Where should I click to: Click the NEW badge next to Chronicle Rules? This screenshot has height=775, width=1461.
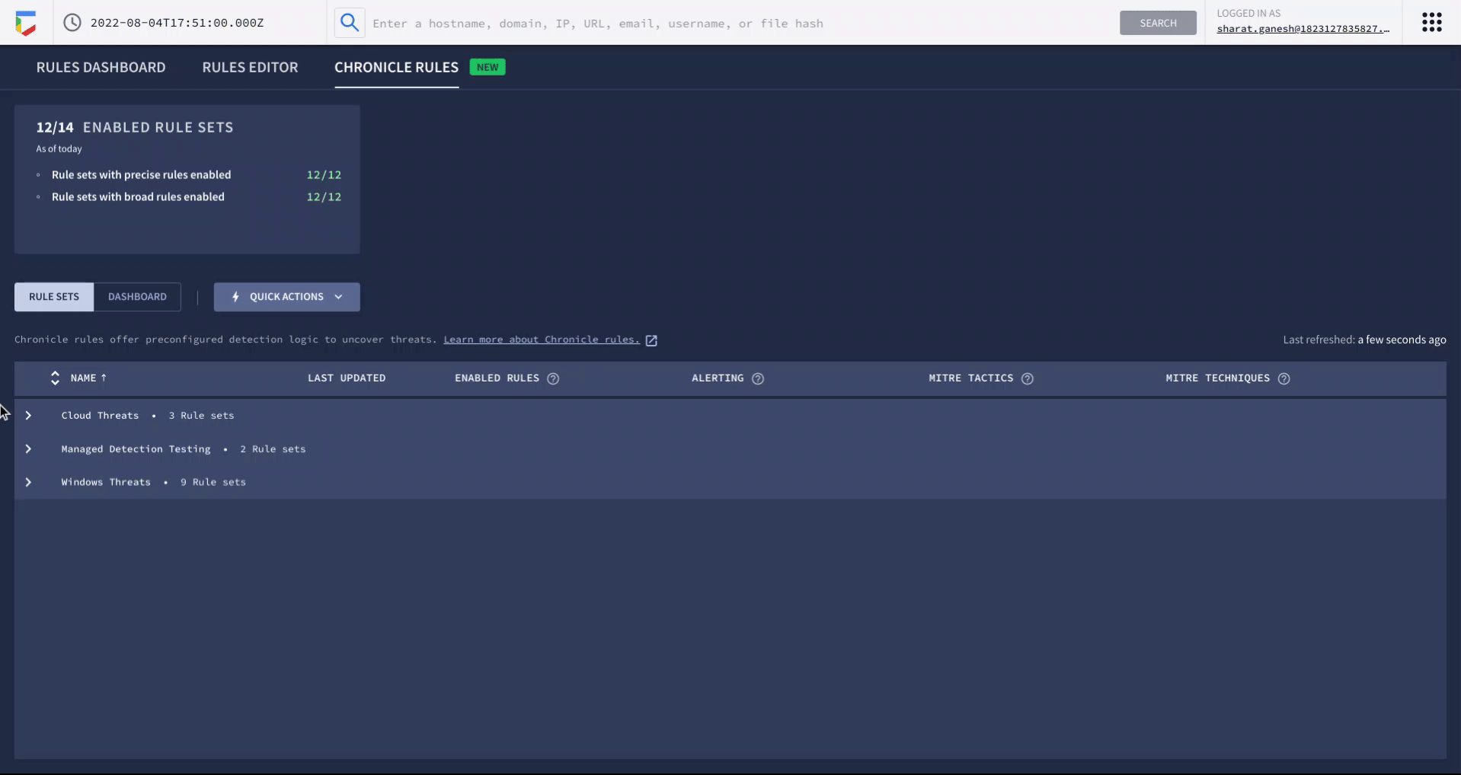[488, 67]
